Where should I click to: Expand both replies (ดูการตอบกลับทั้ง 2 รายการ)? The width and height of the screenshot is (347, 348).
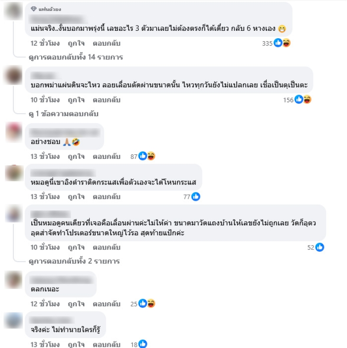click(x=74, y=261)
